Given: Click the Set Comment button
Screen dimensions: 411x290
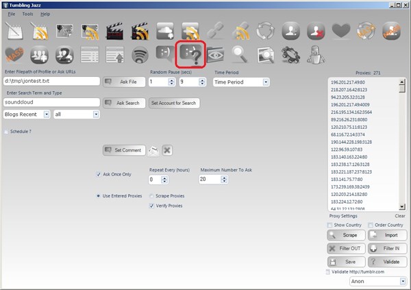Looking at the screenshot, I should (124, 150).
